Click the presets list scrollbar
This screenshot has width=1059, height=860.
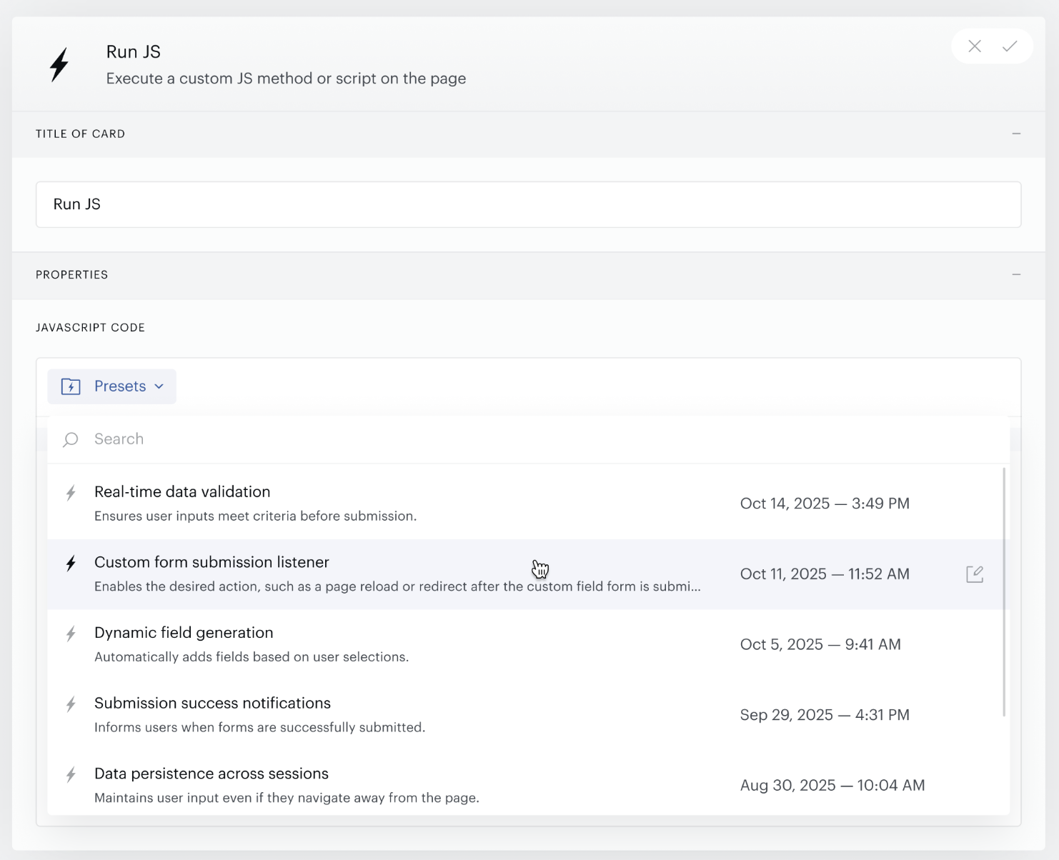point(1004,592)
